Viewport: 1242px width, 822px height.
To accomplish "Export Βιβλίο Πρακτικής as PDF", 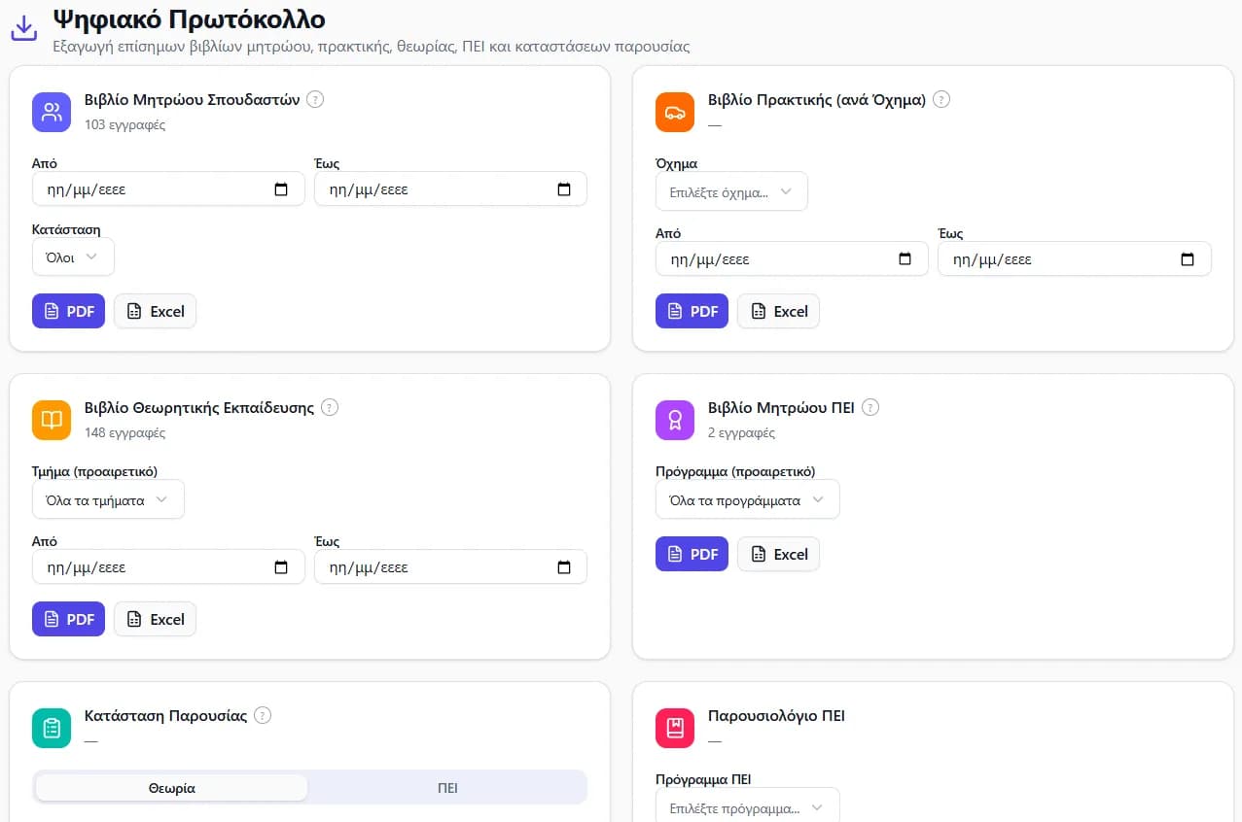I will tap(692, 311).
